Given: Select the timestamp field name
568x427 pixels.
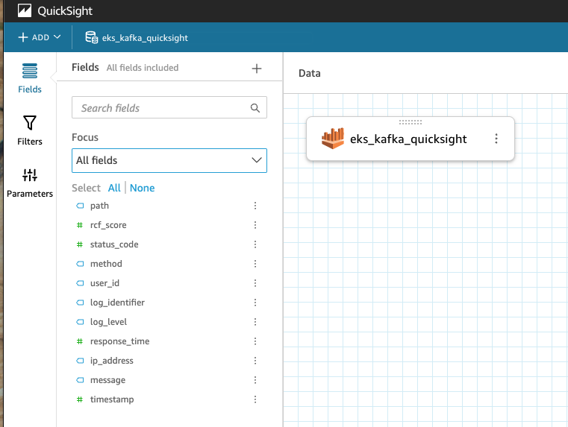Looking at the screenshot, I should tap(112, 399).
